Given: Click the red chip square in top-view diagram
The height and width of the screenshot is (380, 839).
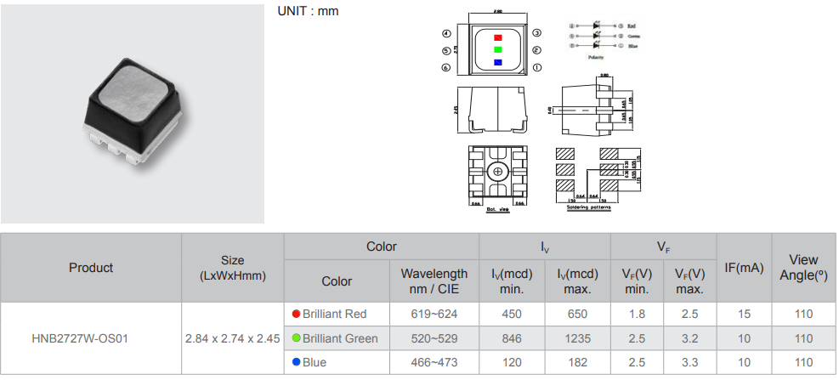Looking at the screenshot, I should 497,37.
